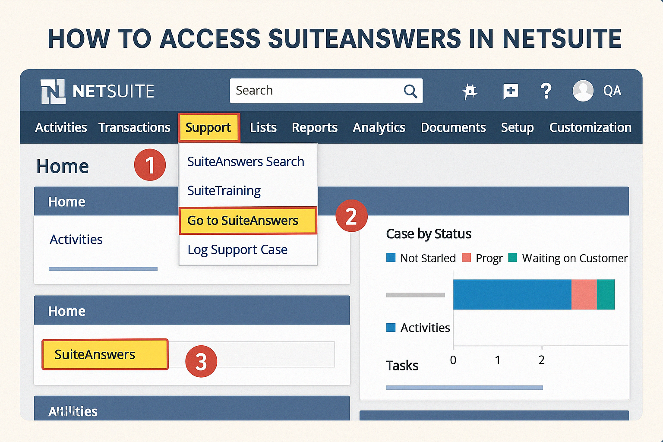Viewport: 663px width, 442px height.
Task: Click the Activities chart legend label
Action: tap(425, 328)
